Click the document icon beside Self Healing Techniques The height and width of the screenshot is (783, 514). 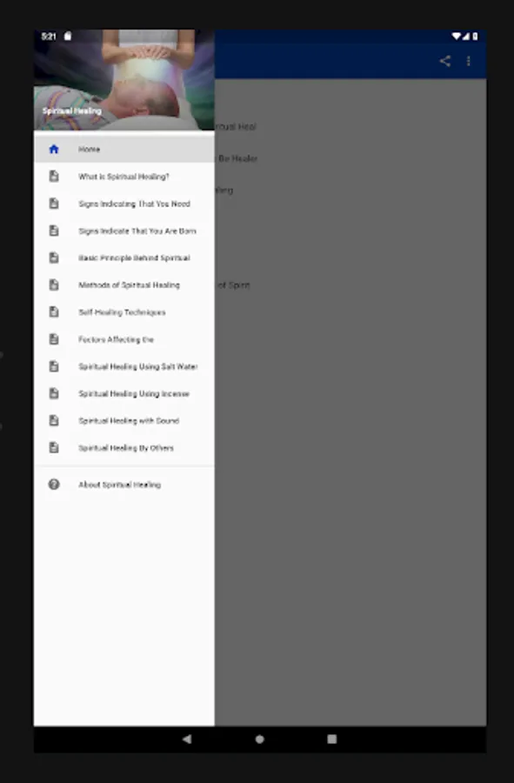54,312
